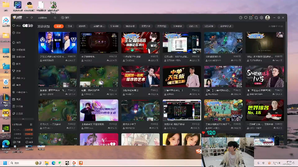Click the Douyu logo at top left
298x167 pixels.
(x=17, y=17)
